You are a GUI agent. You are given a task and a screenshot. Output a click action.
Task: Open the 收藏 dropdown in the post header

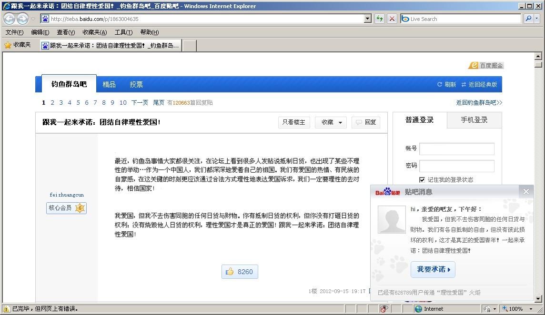332,122
